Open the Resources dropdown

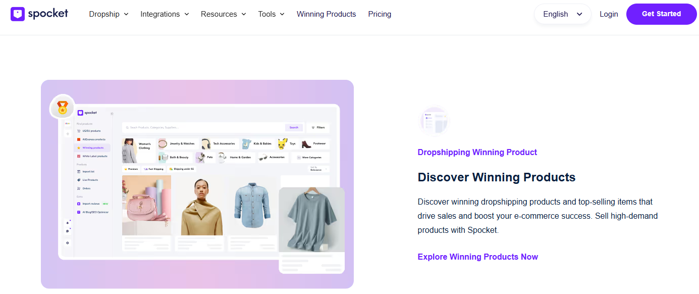[x=223, y=14]
